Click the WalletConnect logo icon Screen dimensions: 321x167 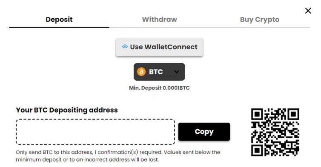click(125, 47)
